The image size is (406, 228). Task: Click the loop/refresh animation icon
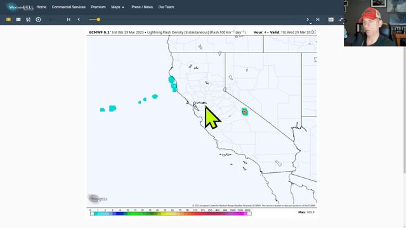[x=28, y=20]
